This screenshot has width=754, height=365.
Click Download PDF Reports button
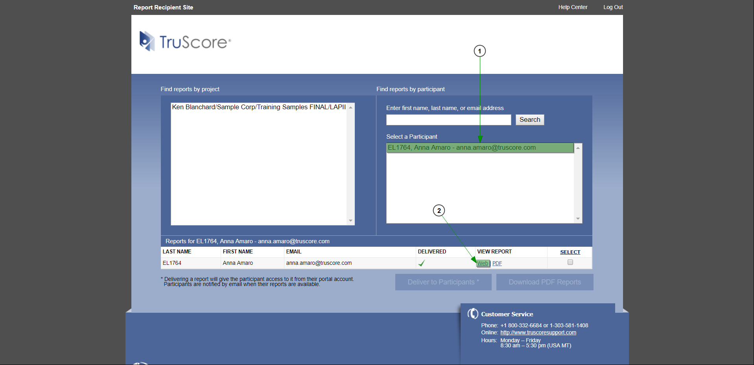pos(545,282)
